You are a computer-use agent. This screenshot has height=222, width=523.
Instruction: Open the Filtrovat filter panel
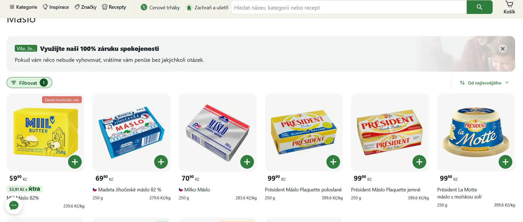[x=29, y=83]
